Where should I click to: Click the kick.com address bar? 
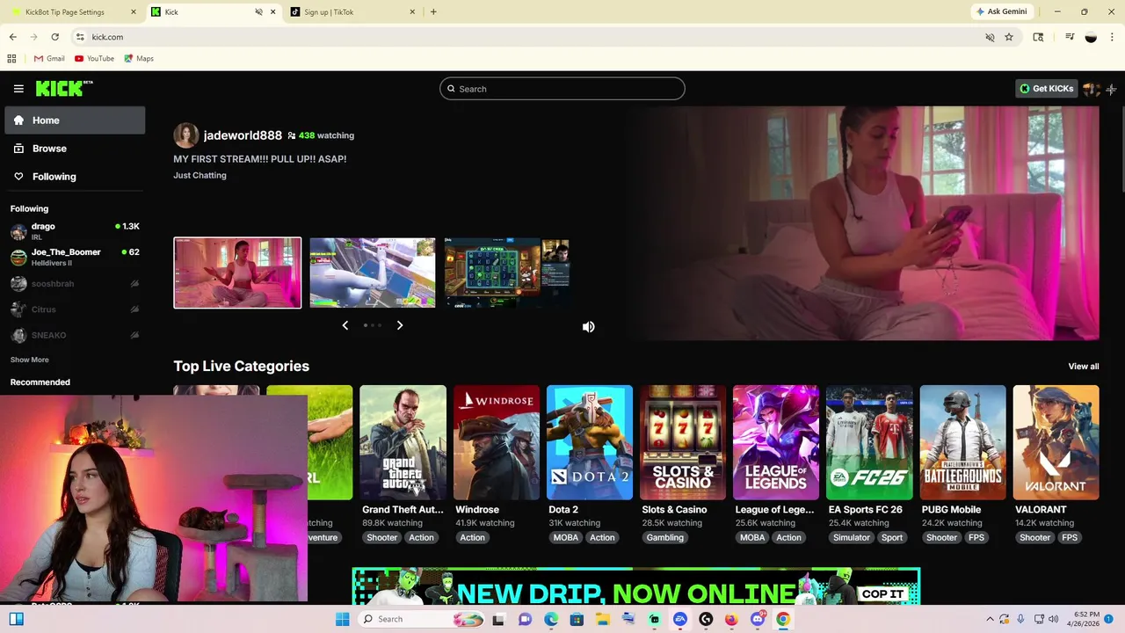(x=527, y=37)
